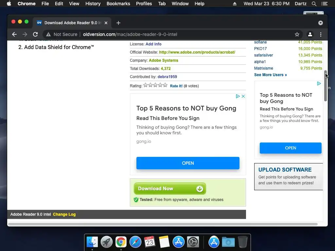Open the Chrome profile avatar icon

pos(310,34)
